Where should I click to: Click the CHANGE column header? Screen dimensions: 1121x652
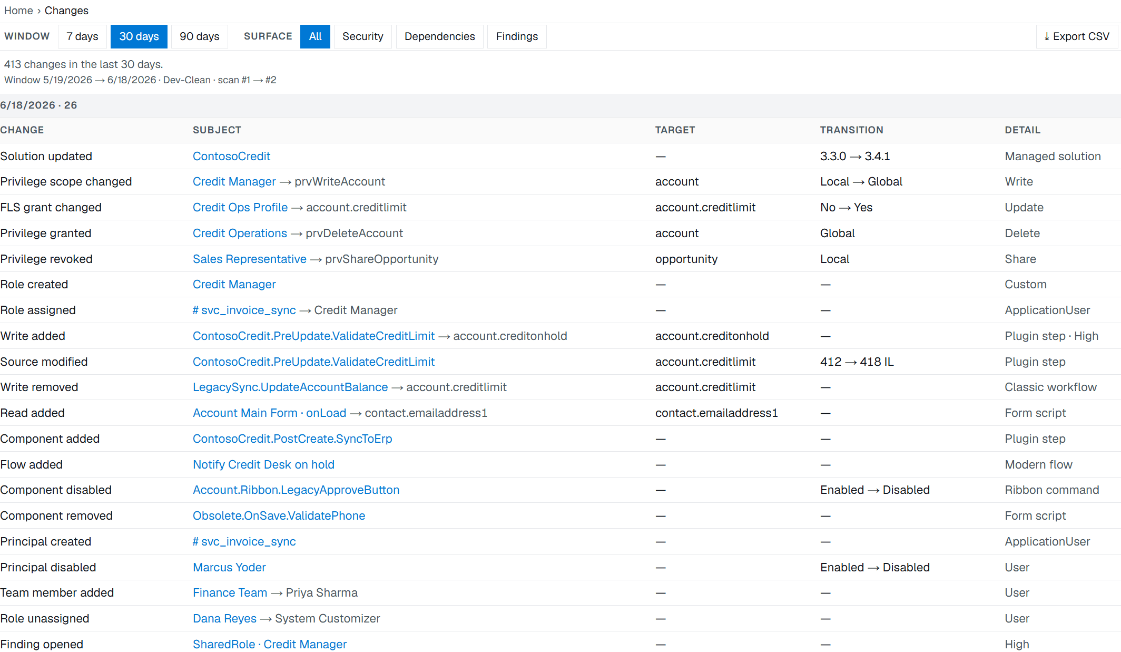(x=22, y=130)
